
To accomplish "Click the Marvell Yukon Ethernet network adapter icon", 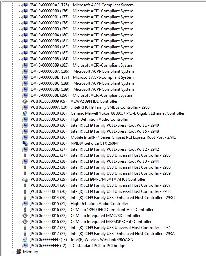I will click(x=25, y=113).
